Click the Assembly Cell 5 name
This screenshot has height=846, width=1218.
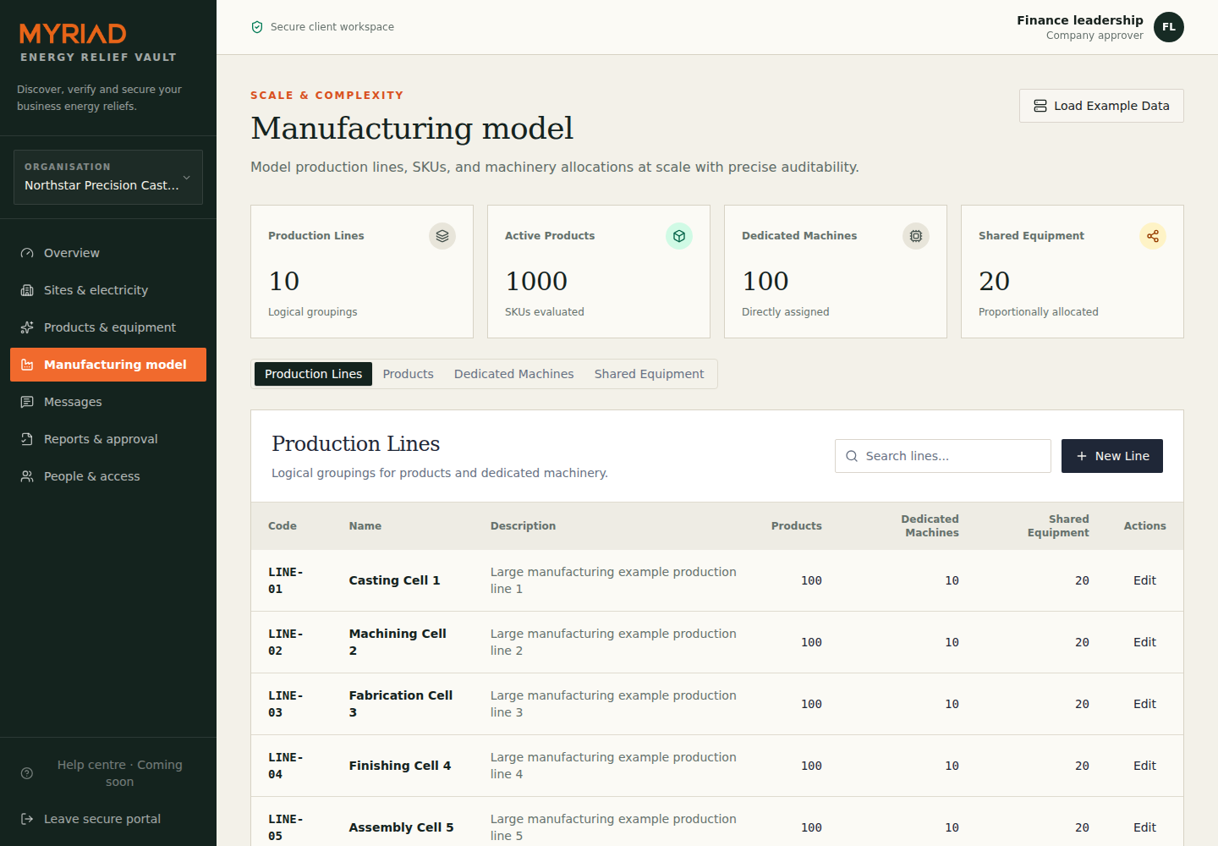tap(401, 827)
